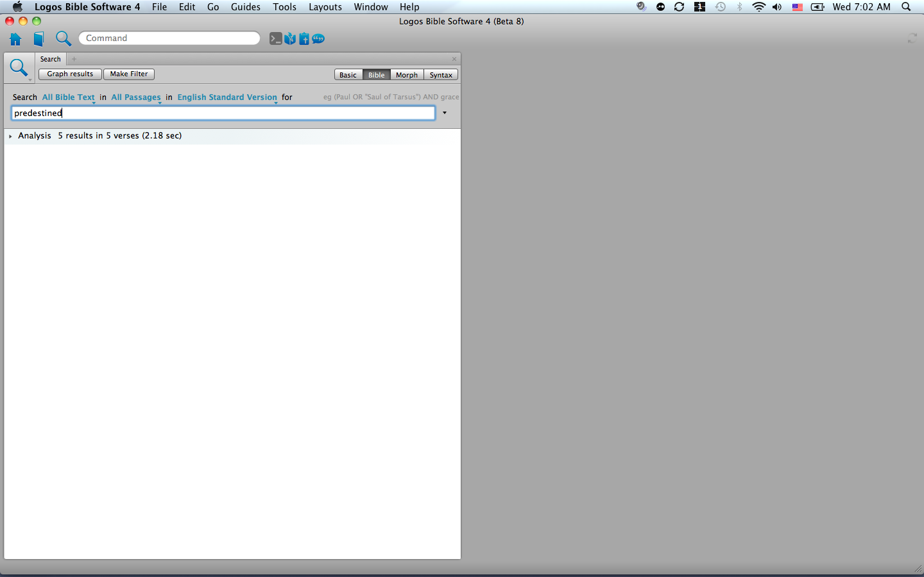Click the sync refresh icon at window right
The height and width of the screenshot is (577, 924).
(912, 38)
